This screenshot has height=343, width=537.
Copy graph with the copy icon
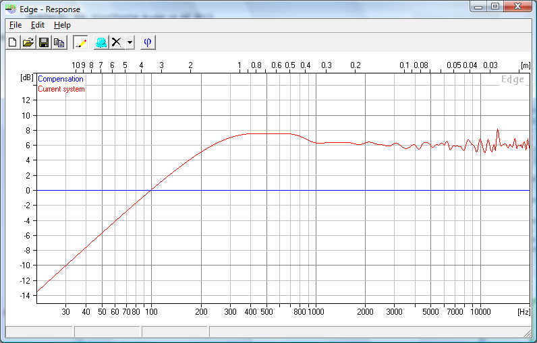pos(59,42)
